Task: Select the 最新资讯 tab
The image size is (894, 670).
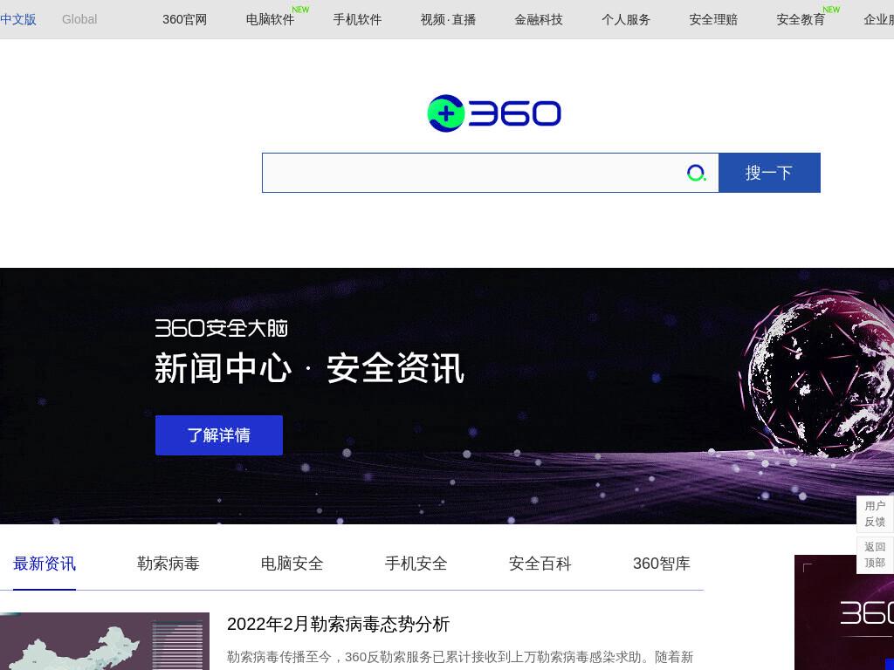Action: [45, 564]
